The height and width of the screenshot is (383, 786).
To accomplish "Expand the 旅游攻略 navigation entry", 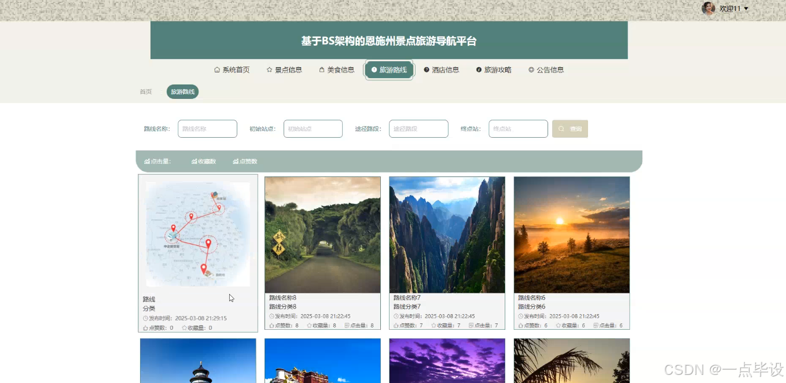I will tap(493, 69).
